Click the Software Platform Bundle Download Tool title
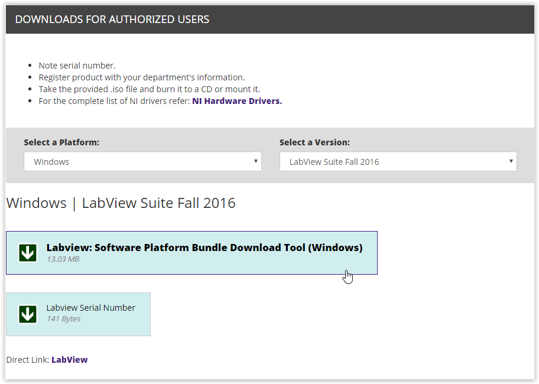The height and width of the screenshot is (384, 539). pyautogui.click(x=204, y=248)
